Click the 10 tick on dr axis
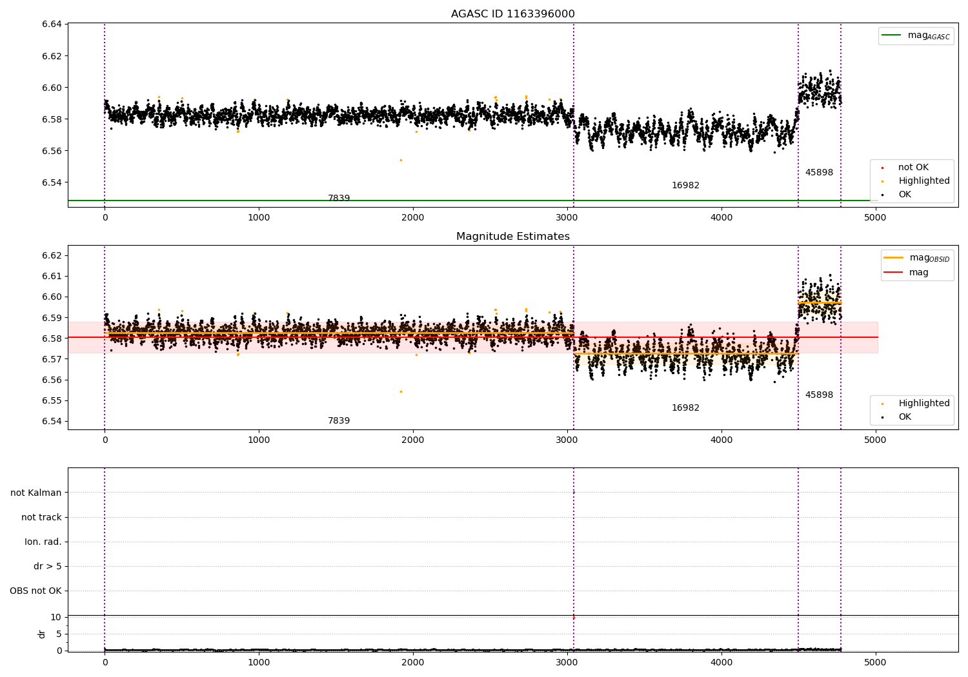Viewport: 968px width, 677px height. point(56,618)
